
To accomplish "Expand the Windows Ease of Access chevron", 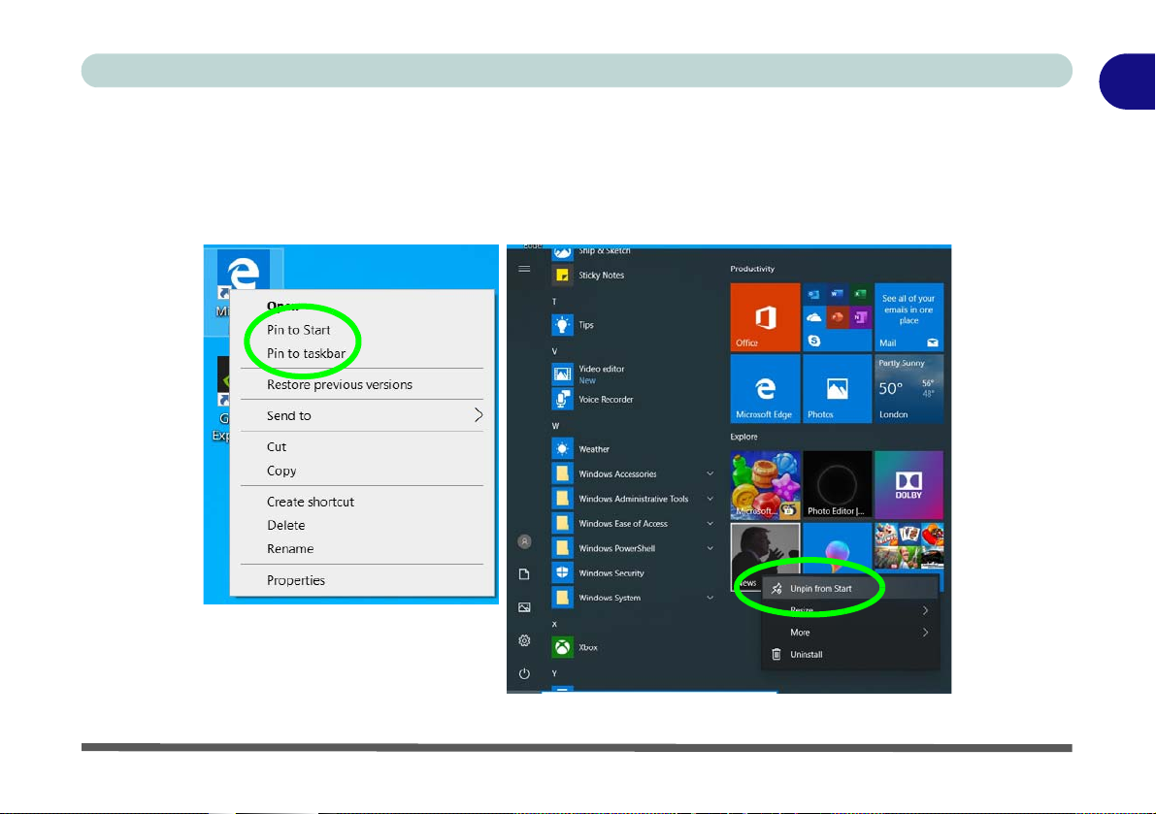I will click(x=710, y=524).
